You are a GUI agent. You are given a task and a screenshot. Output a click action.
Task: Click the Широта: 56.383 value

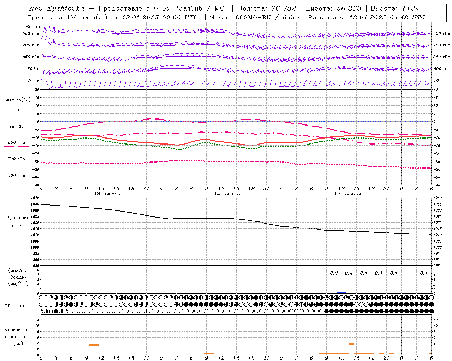[x=333, y=8]
